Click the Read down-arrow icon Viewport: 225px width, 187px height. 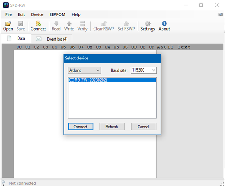(x=56, y=23)
